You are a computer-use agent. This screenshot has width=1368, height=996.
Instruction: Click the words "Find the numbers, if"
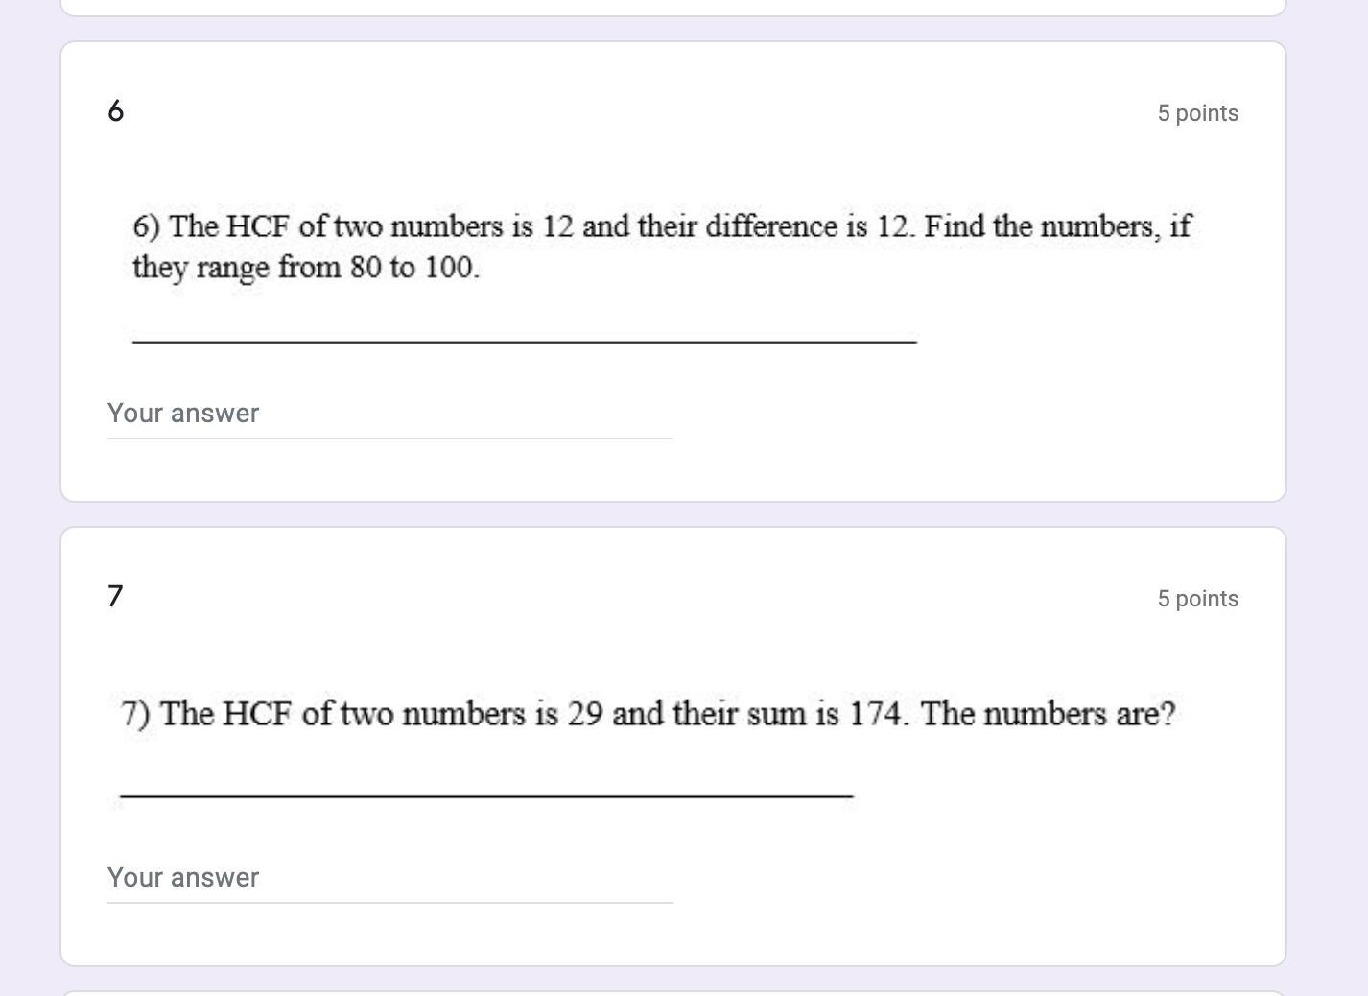(x=1057, y=227)
